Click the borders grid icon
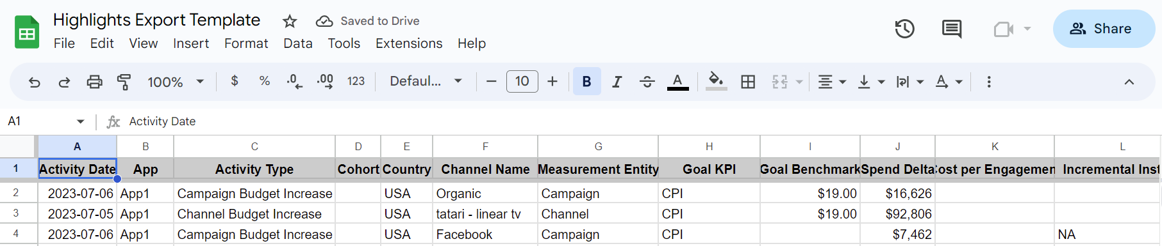Image resolution: width=1162 pixels, height=246 pixels. tap(748, 82)
